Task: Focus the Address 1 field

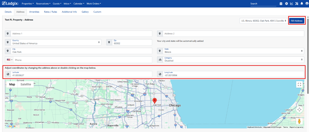Action: pyautogui.click(x=82, y=34)
